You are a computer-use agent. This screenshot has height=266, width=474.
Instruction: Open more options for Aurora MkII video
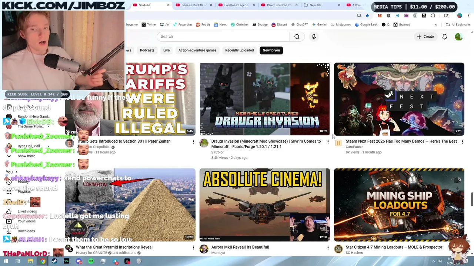328,247
